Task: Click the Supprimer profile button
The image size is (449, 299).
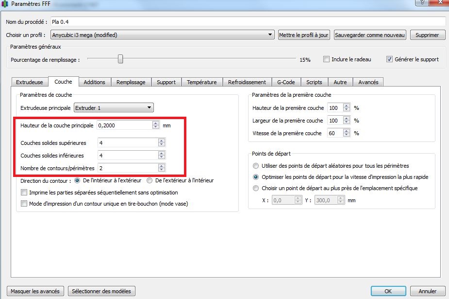Action: point(427,35)
